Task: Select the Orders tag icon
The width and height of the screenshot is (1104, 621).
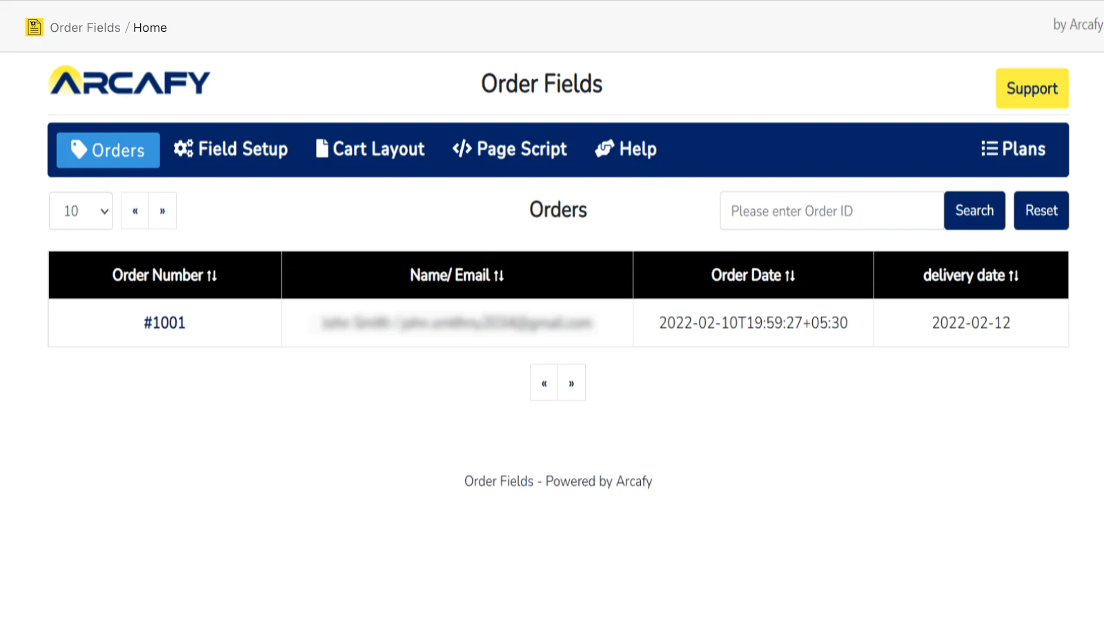Action: pos(79,149)
